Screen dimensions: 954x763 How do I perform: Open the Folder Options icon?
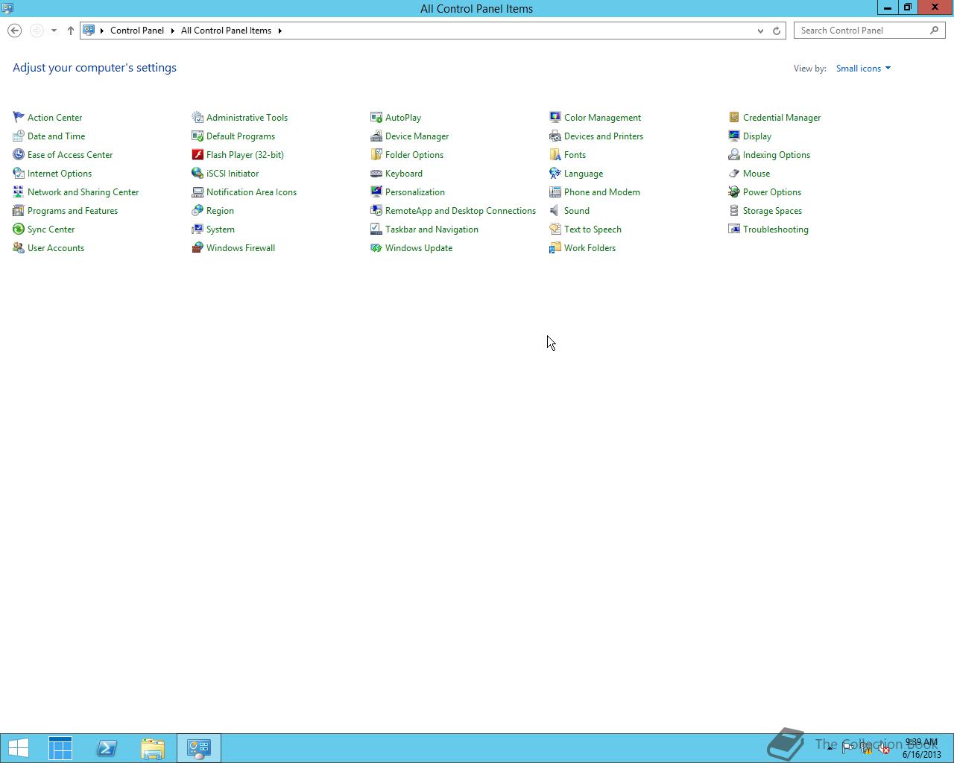click(376, 154)
